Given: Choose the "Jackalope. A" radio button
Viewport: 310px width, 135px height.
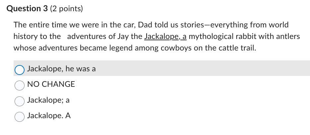Looking at the screenshot, I should tap(20, 117).
